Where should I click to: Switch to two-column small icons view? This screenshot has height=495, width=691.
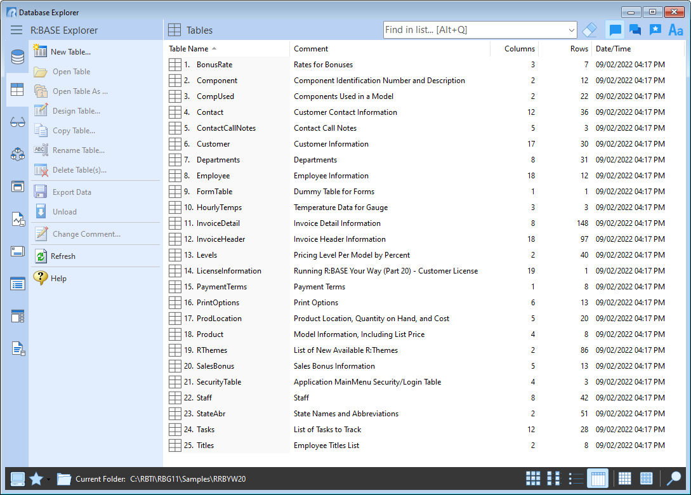554,478
